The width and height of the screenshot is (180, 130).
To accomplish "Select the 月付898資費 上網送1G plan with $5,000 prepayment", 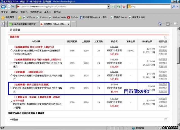I will click(12, 50).
